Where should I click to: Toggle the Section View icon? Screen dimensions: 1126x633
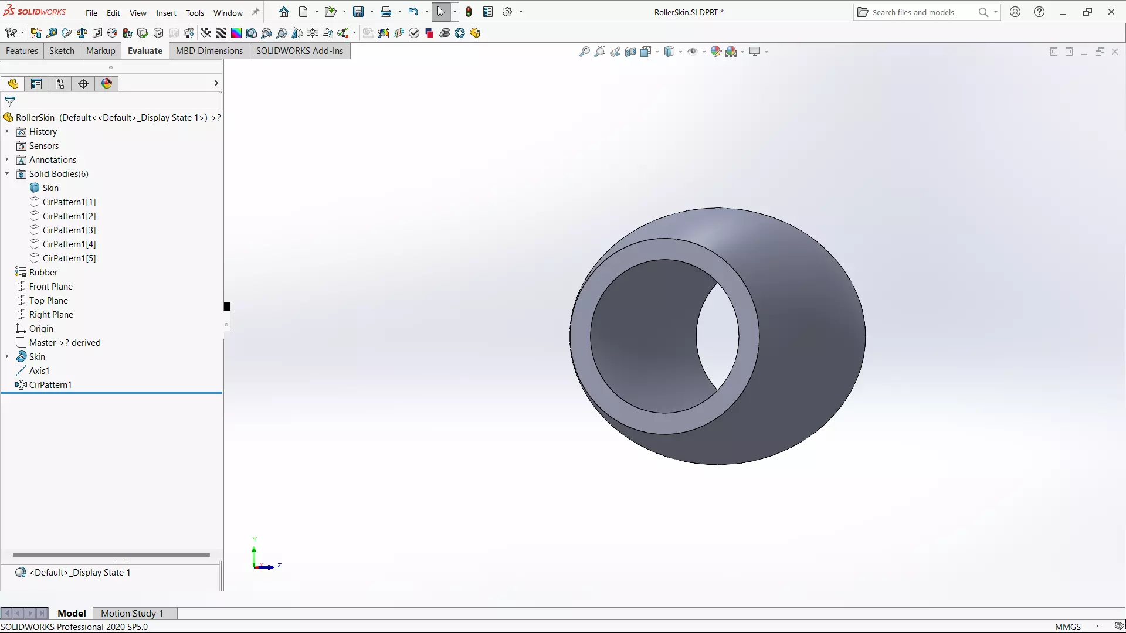coord(630,52)
